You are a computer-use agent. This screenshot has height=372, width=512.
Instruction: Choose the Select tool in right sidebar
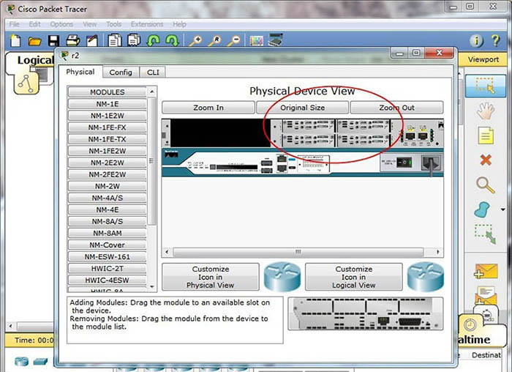click(x=485, y=86)
